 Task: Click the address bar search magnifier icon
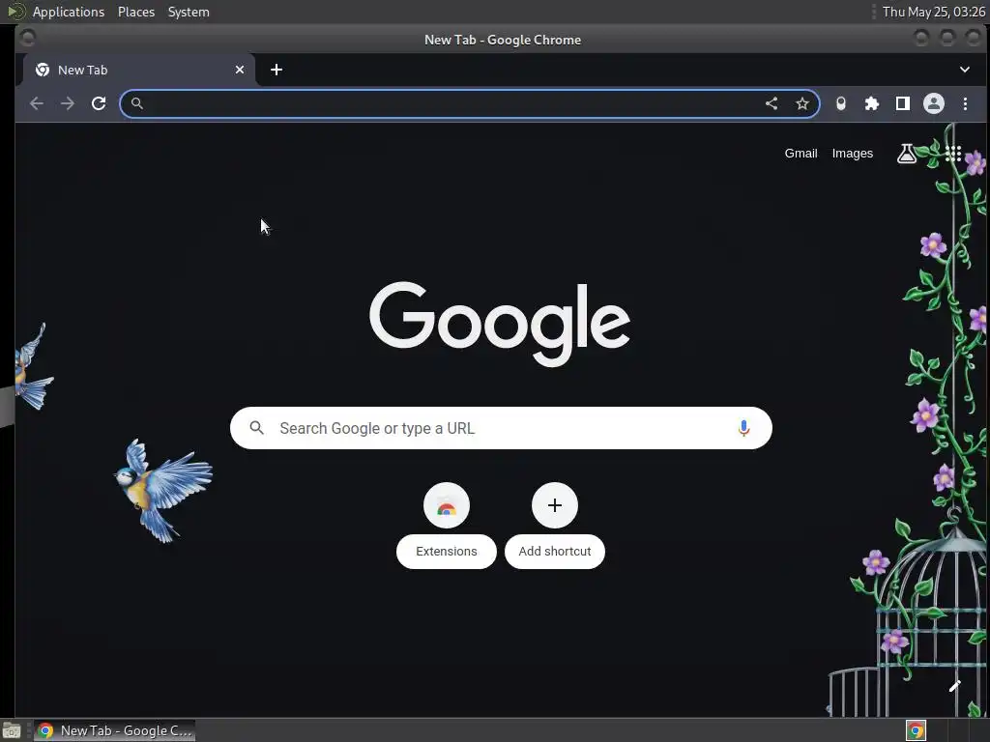point(137,103)
